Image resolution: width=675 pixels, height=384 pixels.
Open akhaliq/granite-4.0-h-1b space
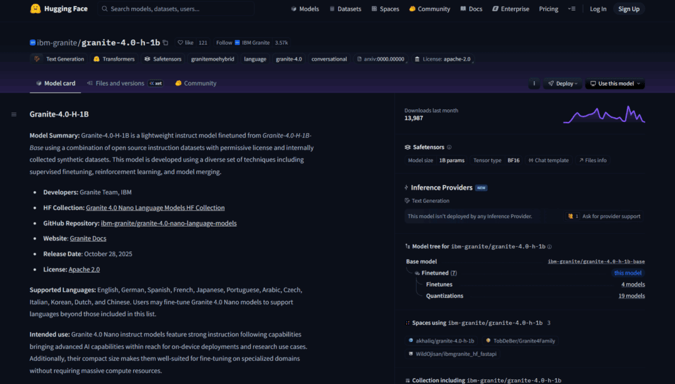[441, 341]
